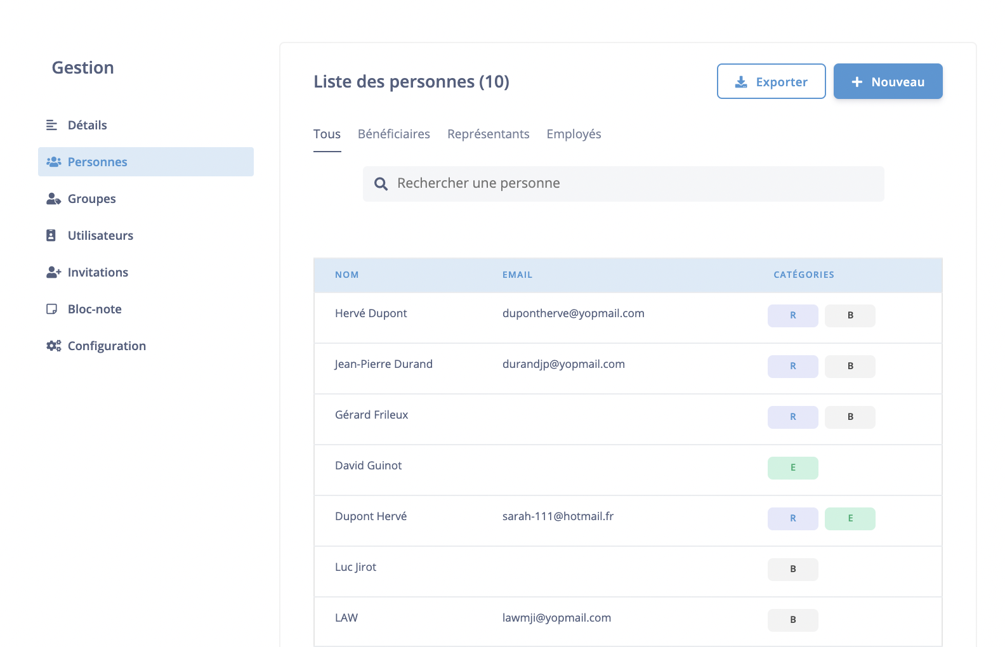Click the Bloc-note sticky note icon
Image resolution: width=1005 pixels, height=647 pixels.
[51, 310]
